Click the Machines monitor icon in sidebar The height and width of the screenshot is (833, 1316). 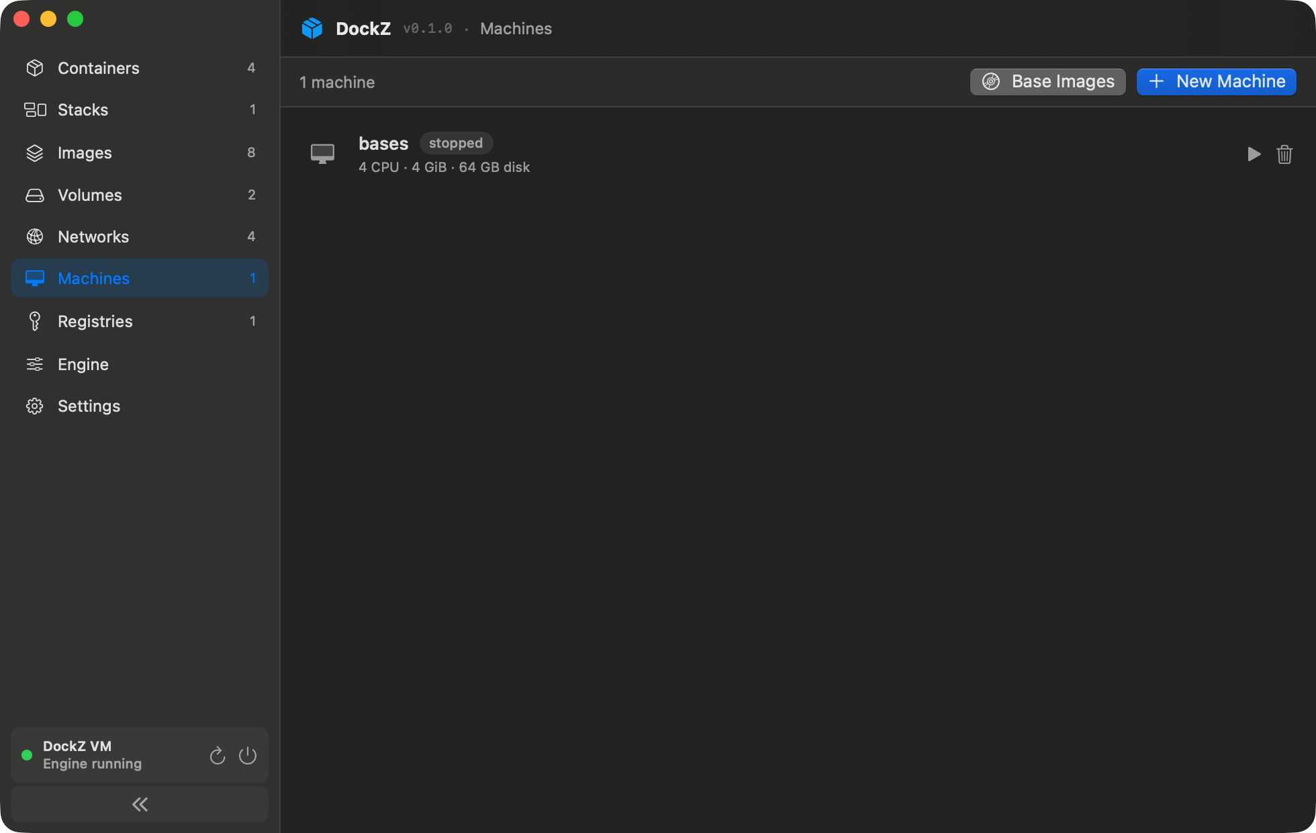(35, 278)
